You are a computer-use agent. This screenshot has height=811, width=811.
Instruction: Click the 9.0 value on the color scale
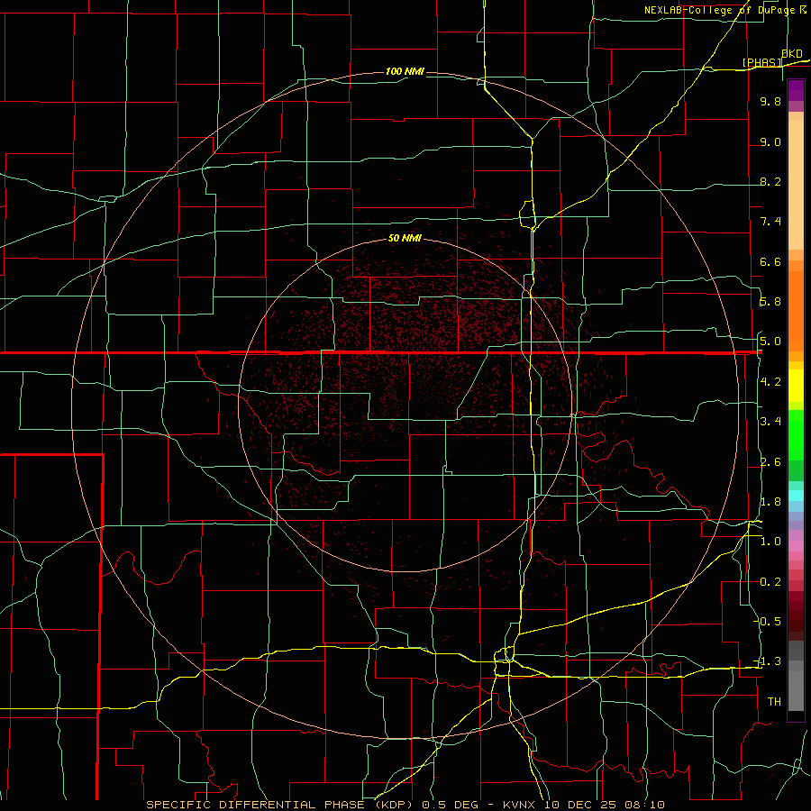click(770, 141)
